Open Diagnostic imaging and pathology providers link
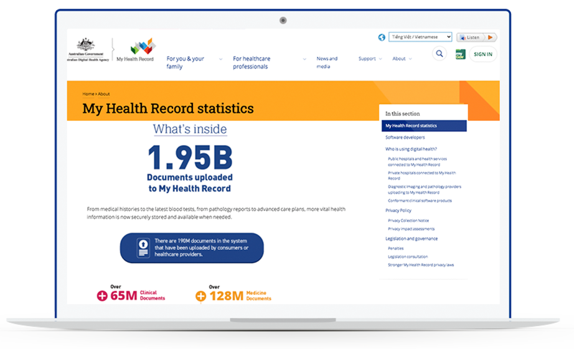 [425, 190]
